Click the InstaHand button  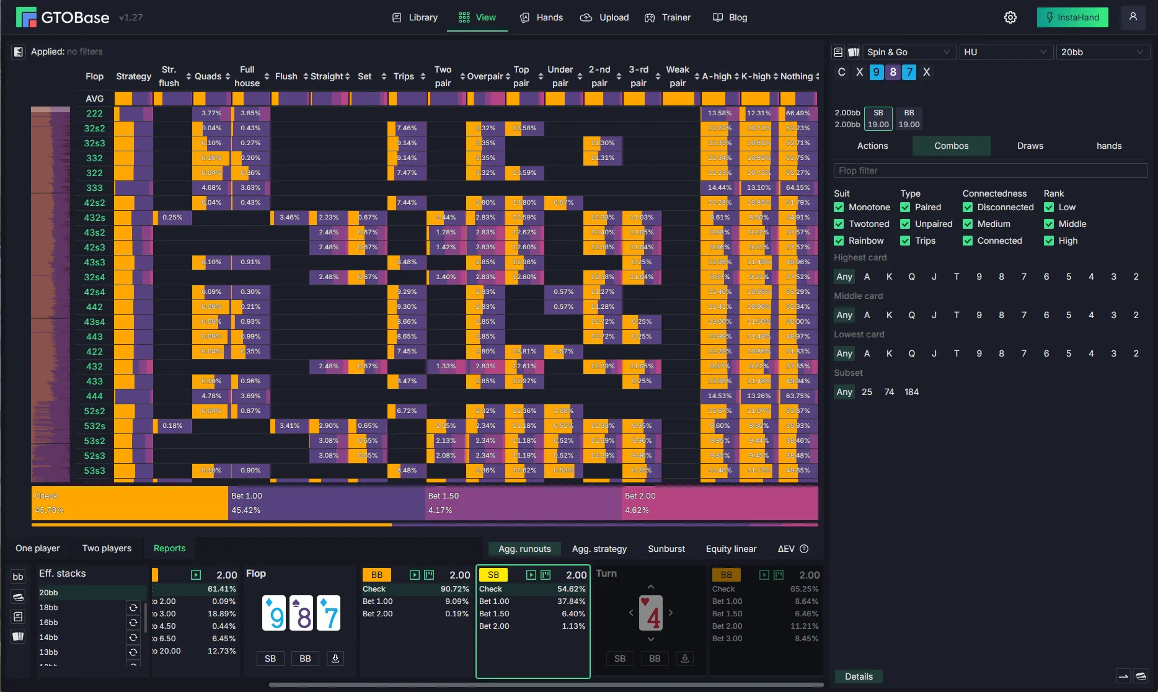coord(1072,17)
